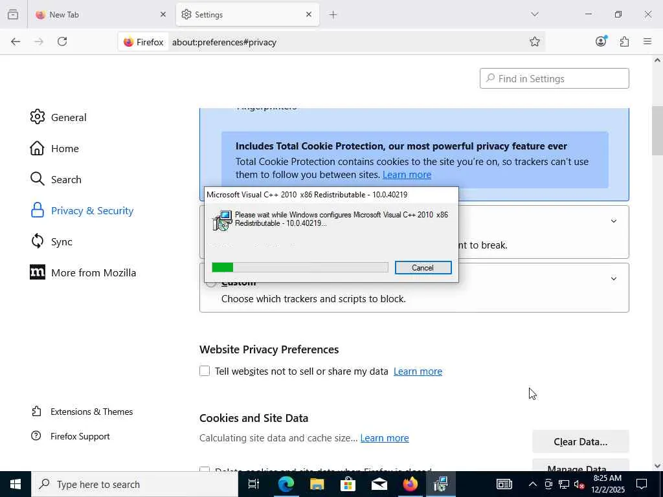663x497 pixels.
Task: Click the address bar URL
Action: coord(224,42)
